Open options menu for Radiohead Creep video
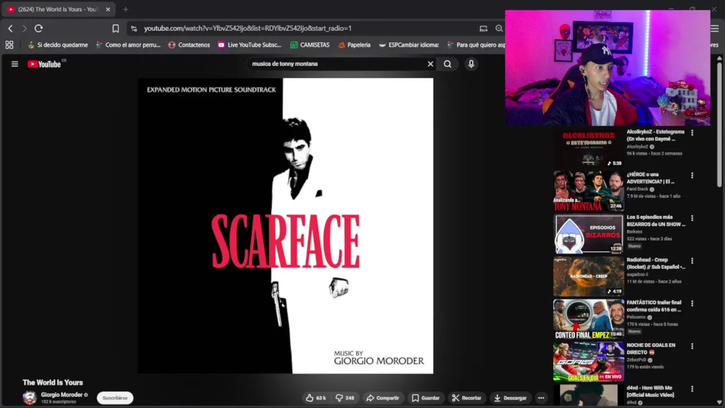This screenshot has height=408, width=725. (x=692, y=261)
